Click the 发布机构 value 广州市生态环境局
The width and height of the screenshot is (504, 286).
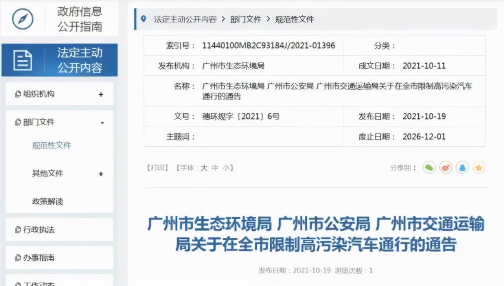coord(233,66)
